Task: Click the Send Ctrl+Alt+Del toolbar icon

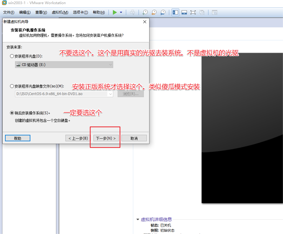Action: (x=132, y=12)
